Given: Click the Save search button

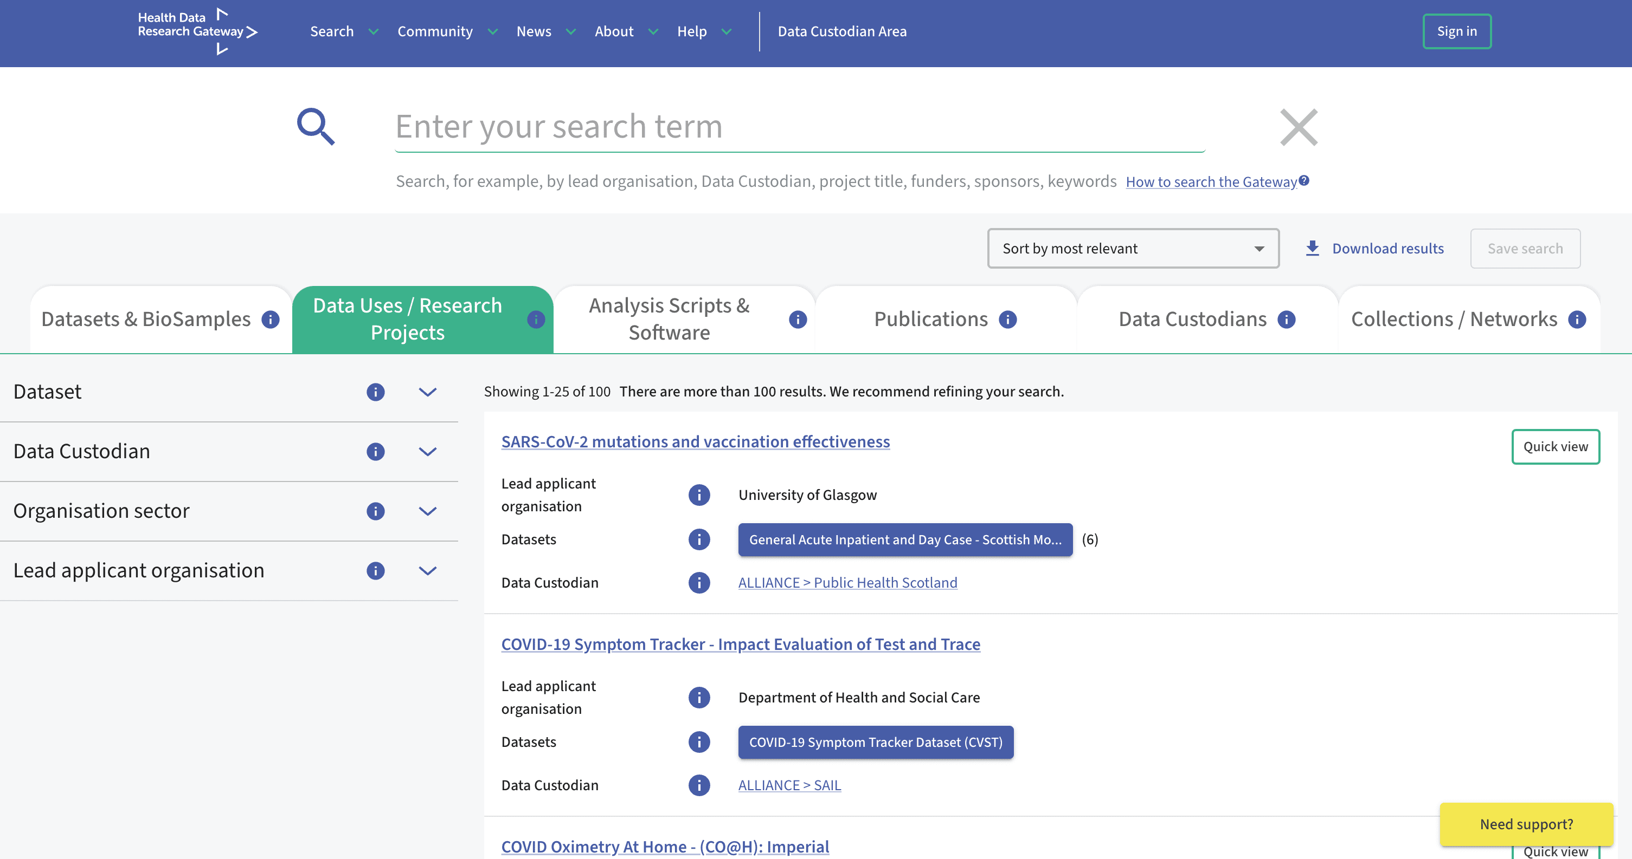Looking at the screenshot, I should [x=1525, y=248].
